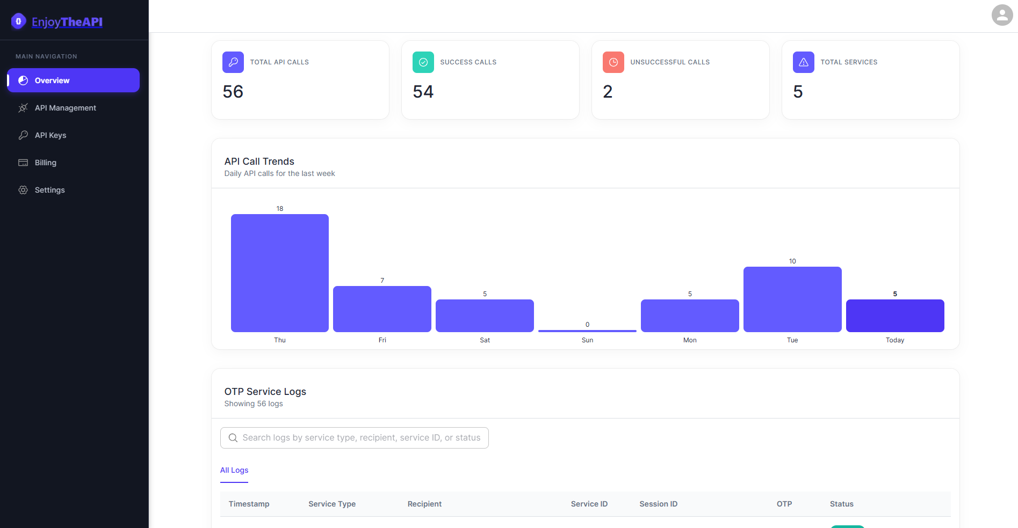This screenshot has width=1018, height=528.
Task: Click the magnifier icon in search box
Action: [x=233, y=438]
